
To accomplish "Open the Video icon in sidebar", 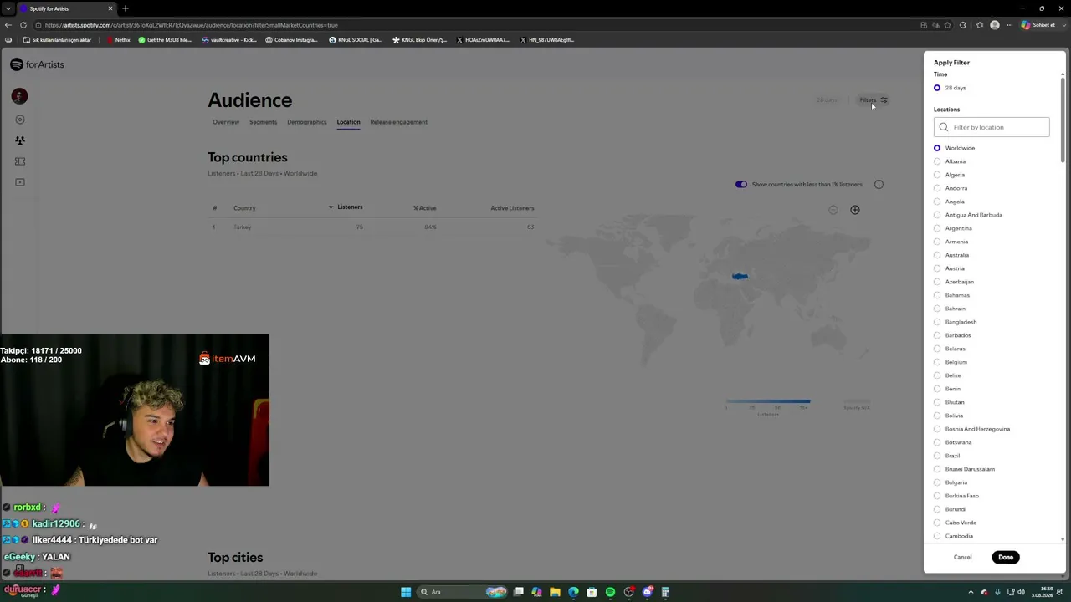I will click(20, 182).
